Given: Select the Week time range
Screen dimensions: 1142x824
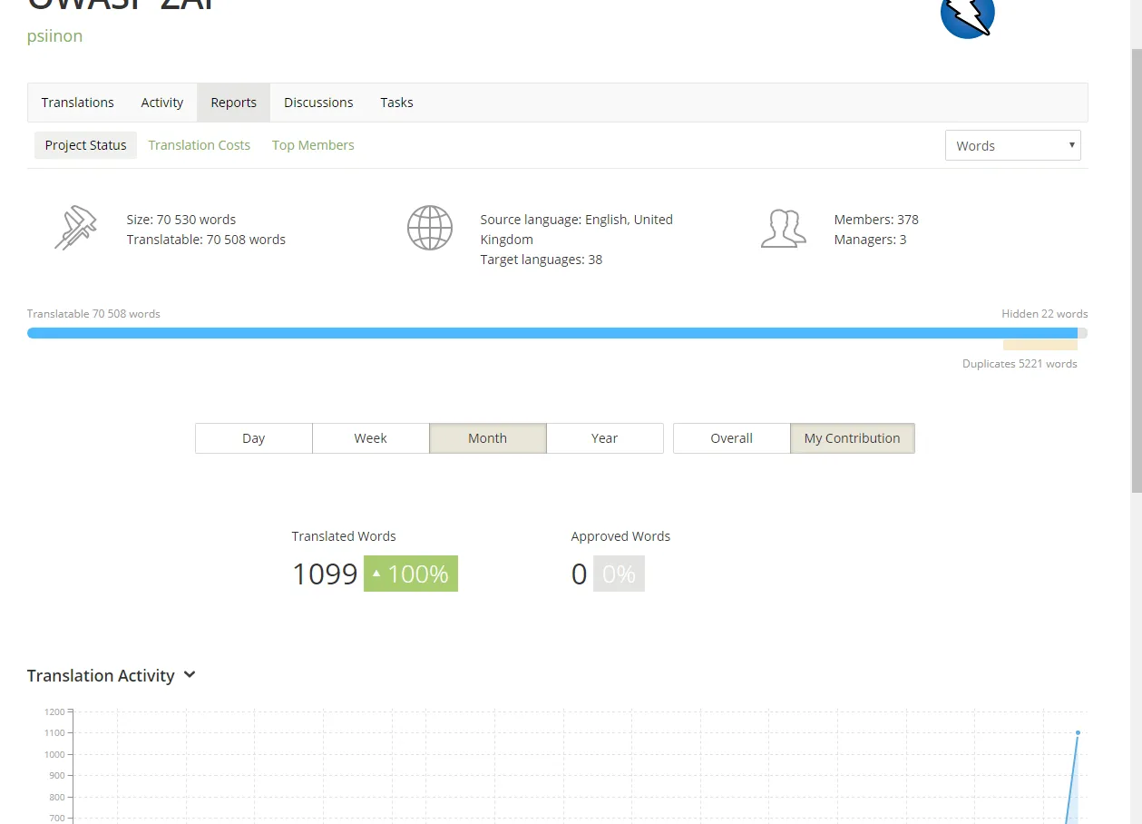Looking at the screenshot, I should click(x=371, y=438).
